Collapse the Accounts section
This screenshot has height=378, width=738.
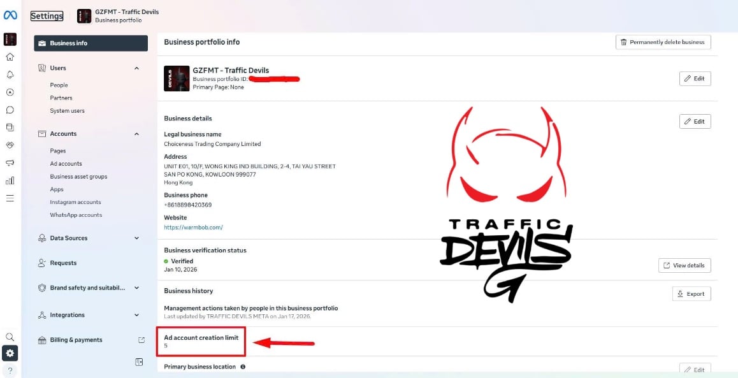pyautogui.click(x=136, y=134)
